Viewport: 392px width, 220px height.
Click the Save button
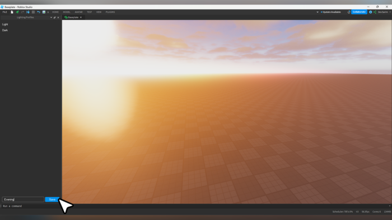[52, 199]
